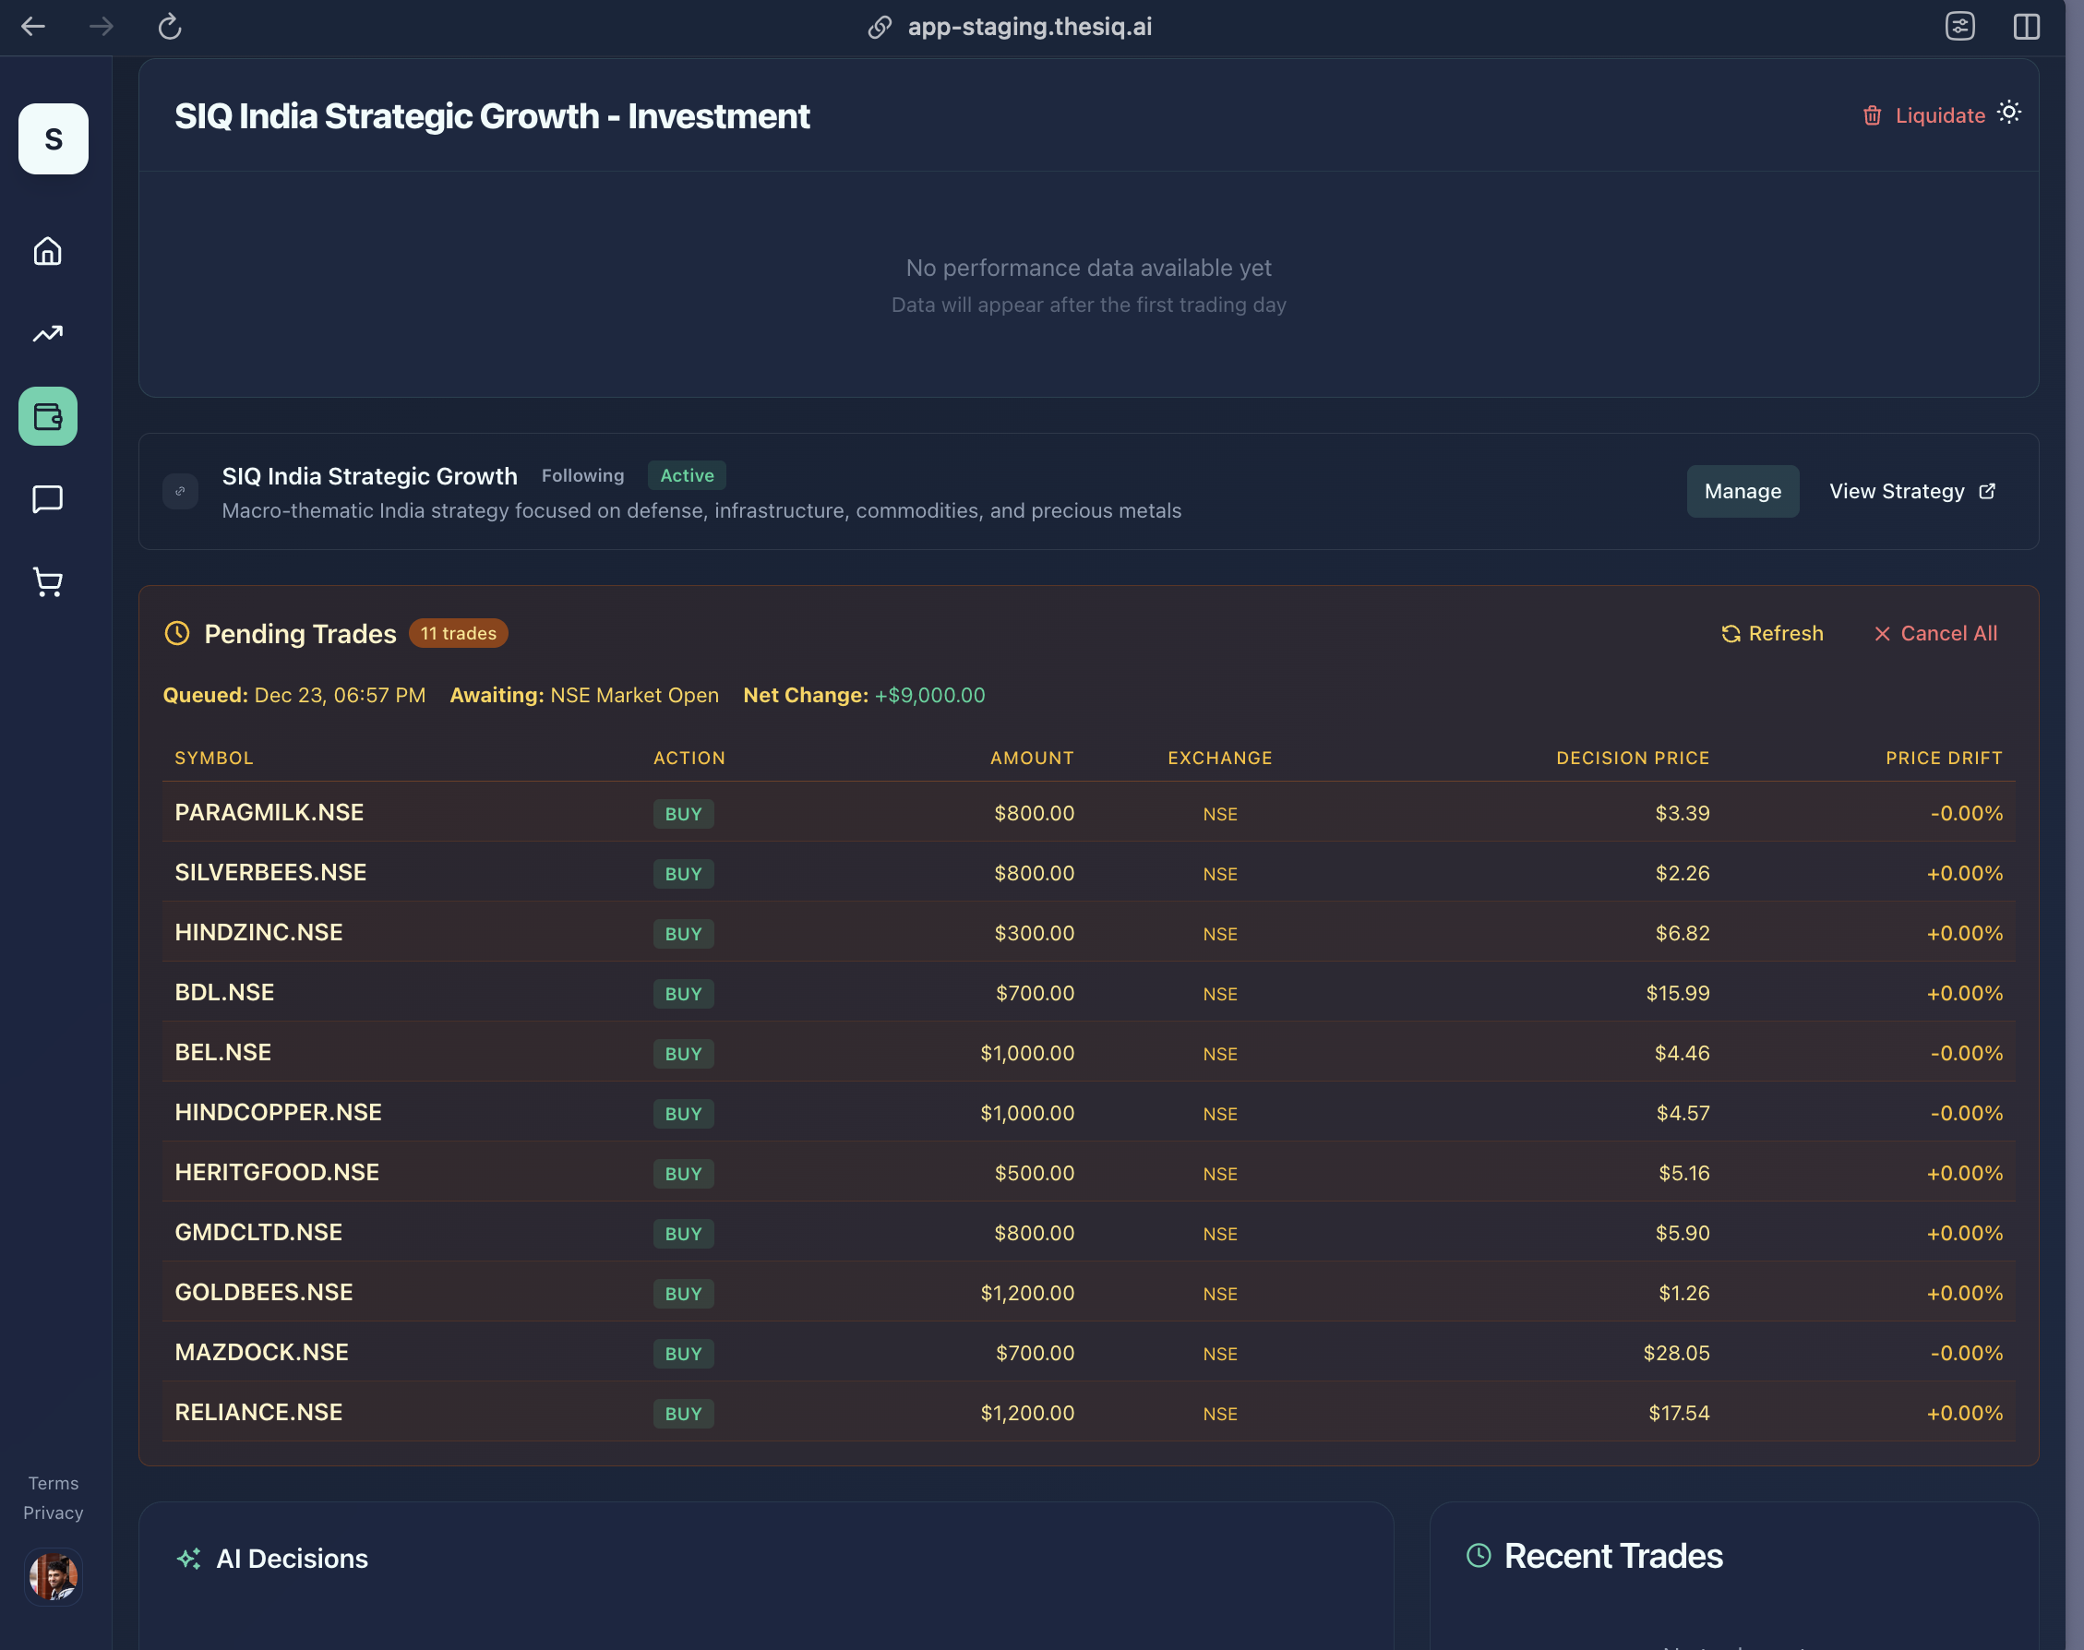Open the Privacy link
Image resolution: width=2084 pixels, height=1650 pixels.
[53, 1512]
